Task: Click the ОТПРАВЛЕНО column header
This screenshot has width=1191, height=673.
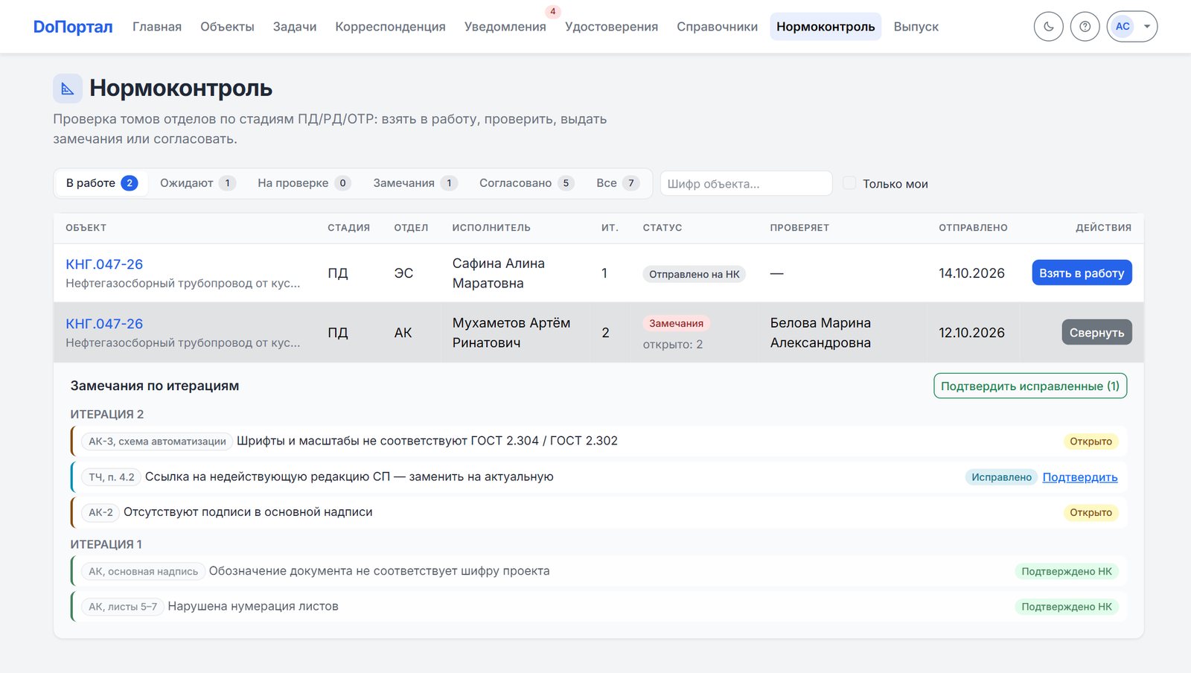Action: [973, 228]
